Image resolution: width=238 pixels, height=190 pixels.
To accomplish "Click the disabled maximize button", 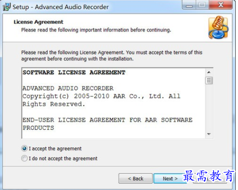I will point(202,5).
